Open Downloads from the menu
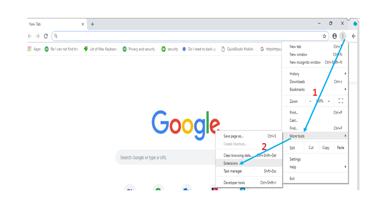 click(x=315, y=82)
